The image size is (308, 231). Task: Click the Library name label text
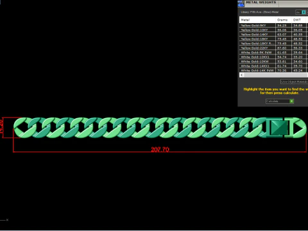pyautogui.click(x=260, y=12)
